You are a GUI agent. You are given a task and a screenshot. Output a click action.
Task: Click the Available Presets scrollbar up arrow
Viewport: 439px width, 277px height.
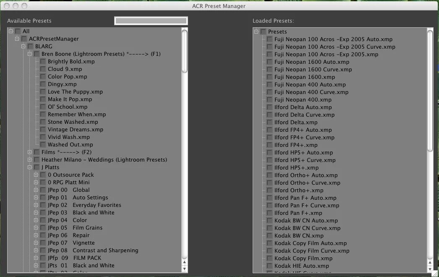[184, 262]
